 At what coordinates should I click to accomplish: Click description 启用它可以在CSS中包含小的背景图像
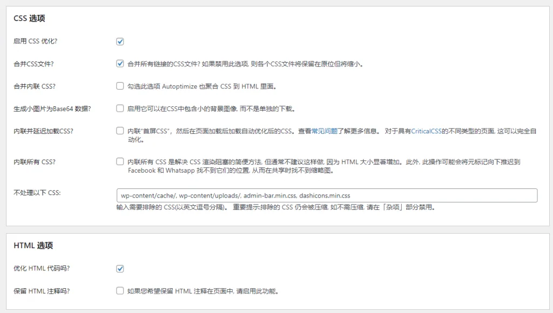tap(211, 109)
